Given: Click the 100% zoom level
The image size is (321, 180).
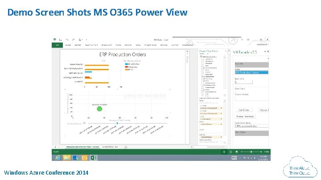Looking at the screenshot, I should pos(267,152).
